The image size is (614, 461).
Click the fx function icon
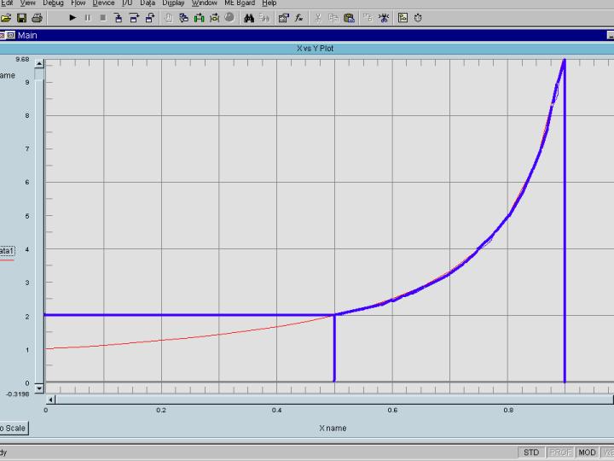(299, 17)
